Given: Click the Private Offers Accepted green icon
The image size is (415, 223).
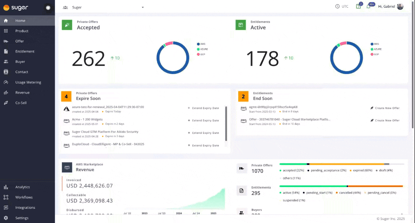Looking at the screenshot, I should [67, 25].
